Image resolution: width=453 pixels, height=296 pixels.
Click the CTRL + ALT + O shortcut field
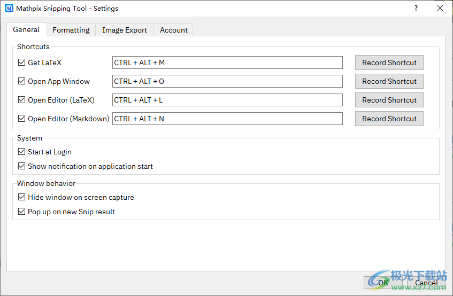(227, 81)
